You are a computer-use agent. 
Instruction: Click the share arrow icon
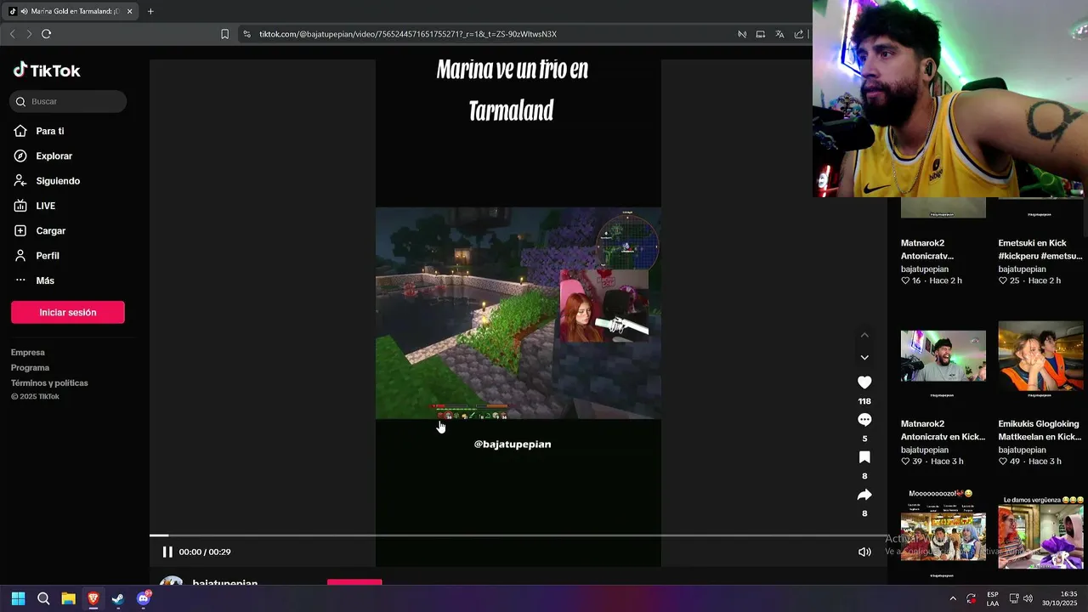(864, 495)
